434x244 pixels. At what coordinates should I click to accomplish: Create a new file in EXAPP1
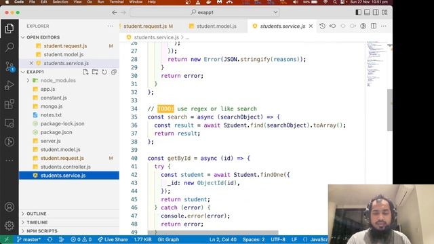pyautogui.click(x=85, y=72)
